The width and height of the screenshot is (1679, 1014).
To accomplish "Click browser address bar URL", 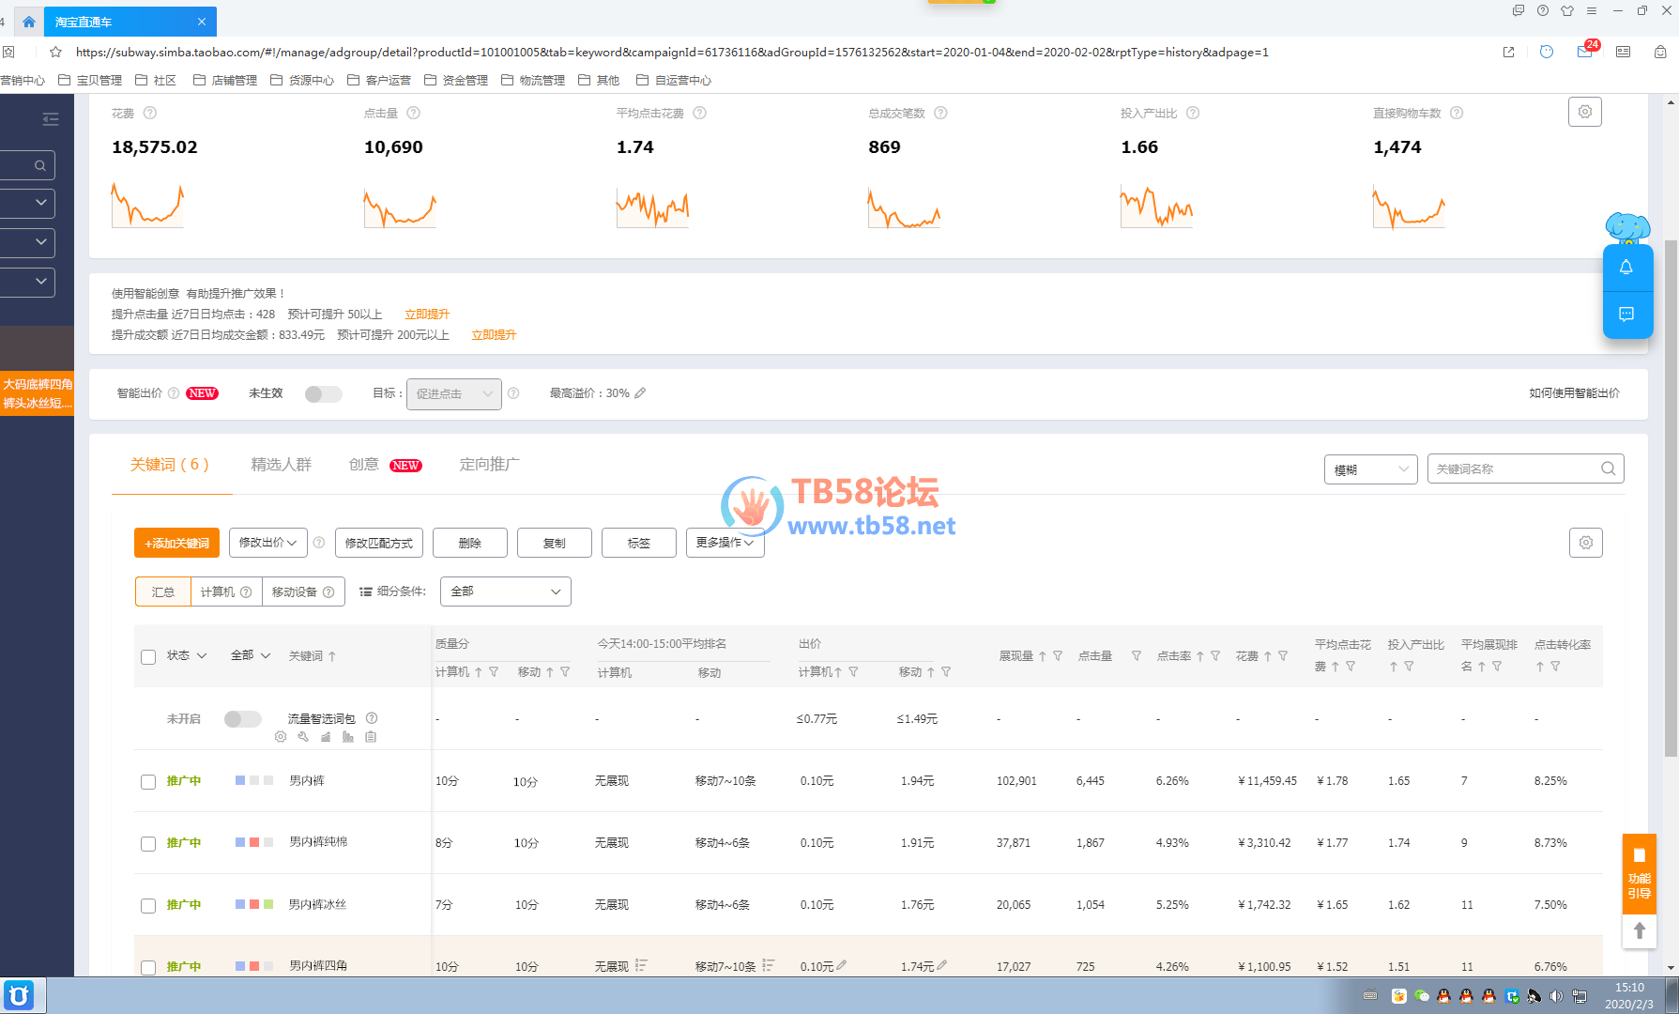I will [x=672, y=53].
